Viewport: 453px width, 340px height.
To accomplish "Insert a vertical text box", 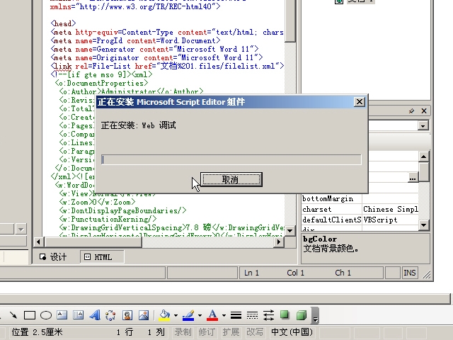I will pyautogui.click(x=78, y=315).
